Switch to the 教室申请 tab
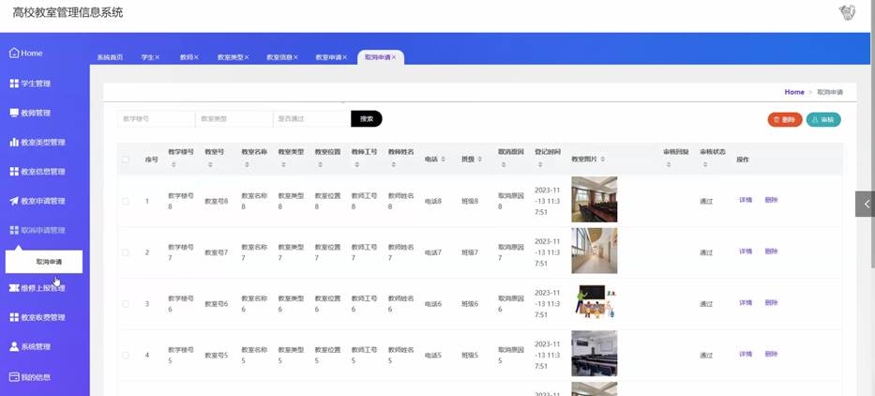This screenshot has height=396, width=875. 328,57
